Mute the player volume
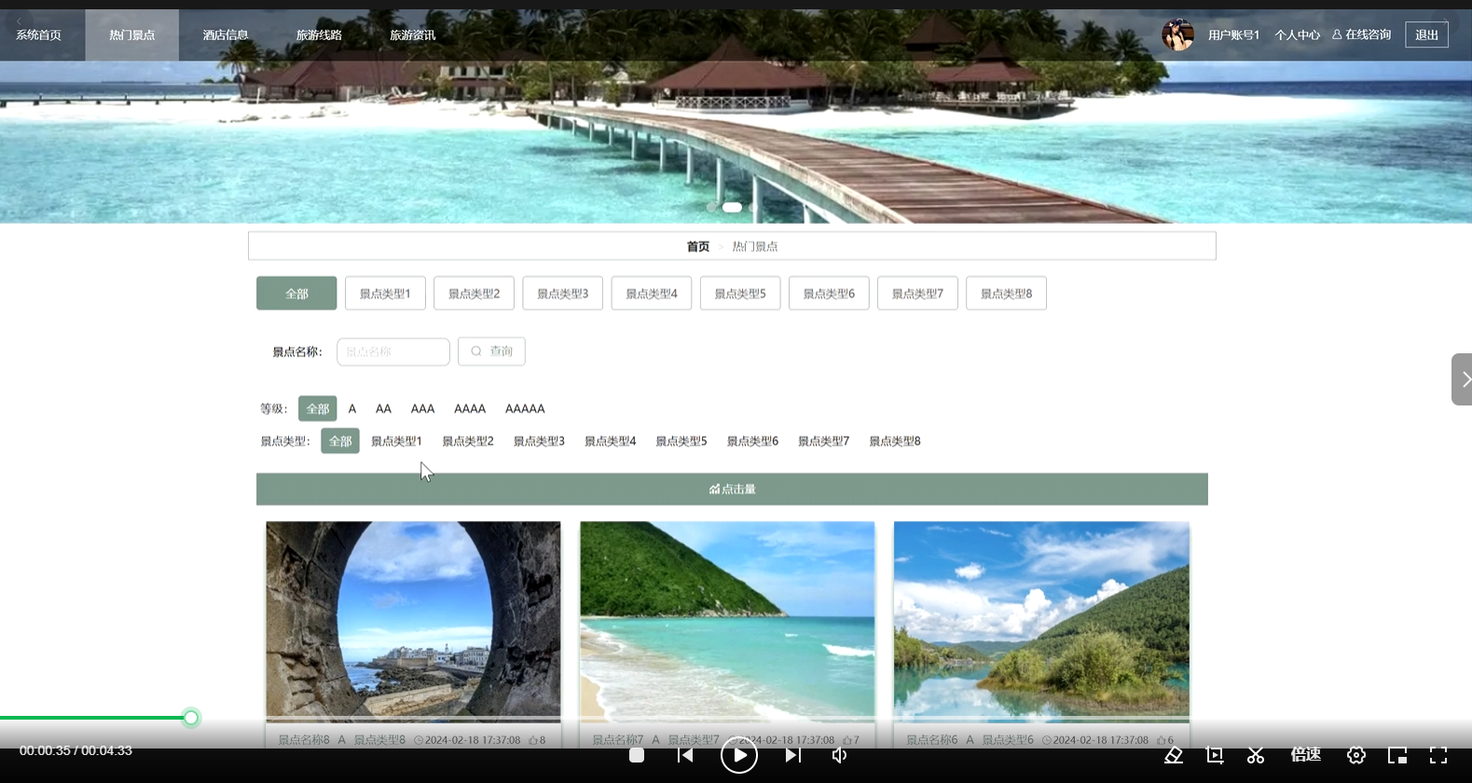Viewport: 1472px width, 783px height. pyautogui.click(x=840, y=755)
